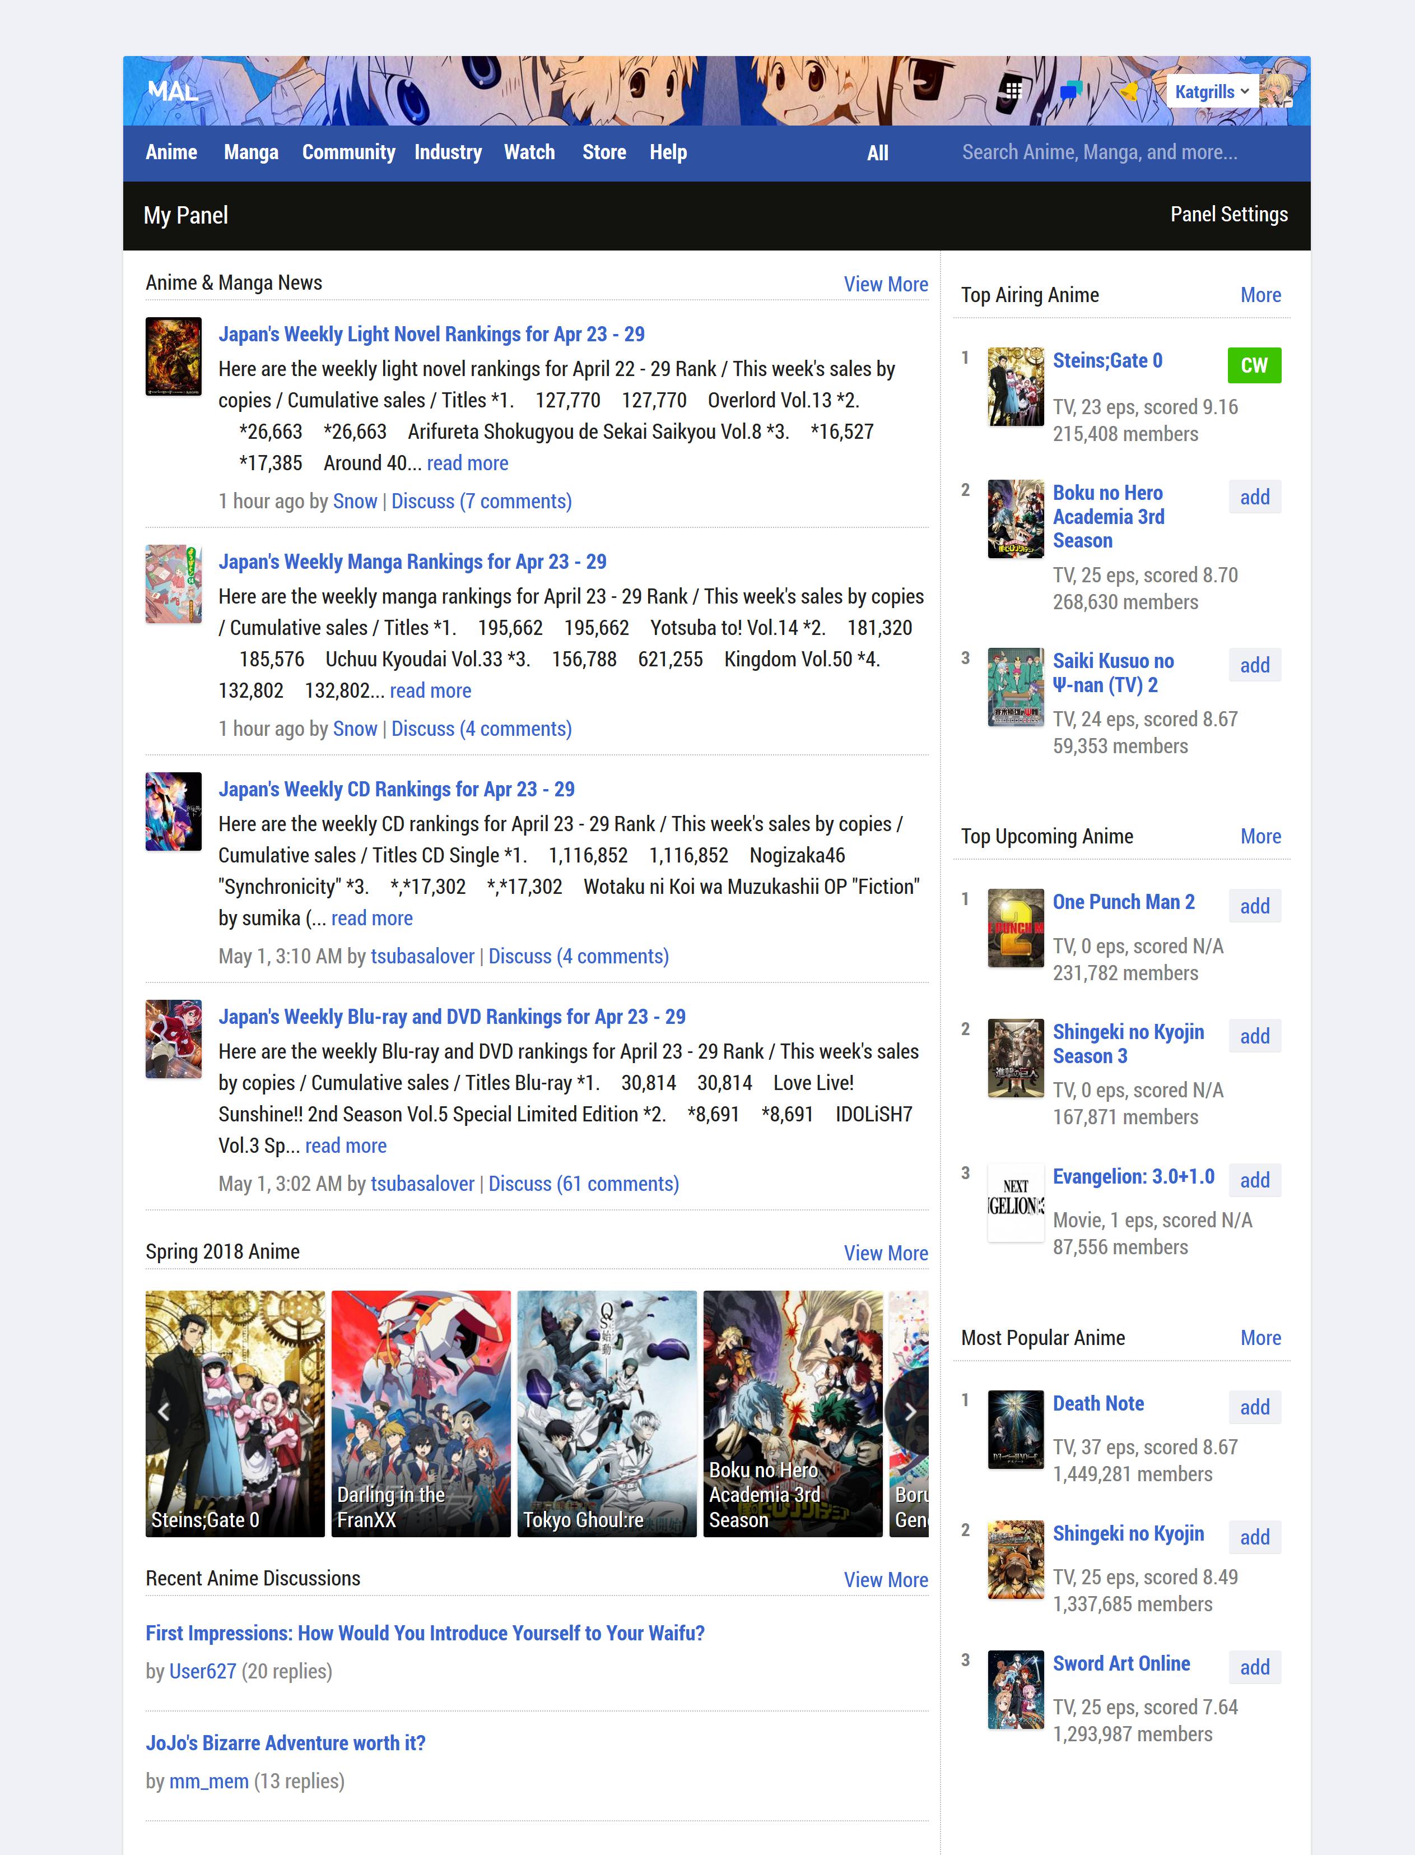The width and height of the screenshot is (1415, 1855).
Task: Open the messages chat bubbles icon
Action: 1070,90
